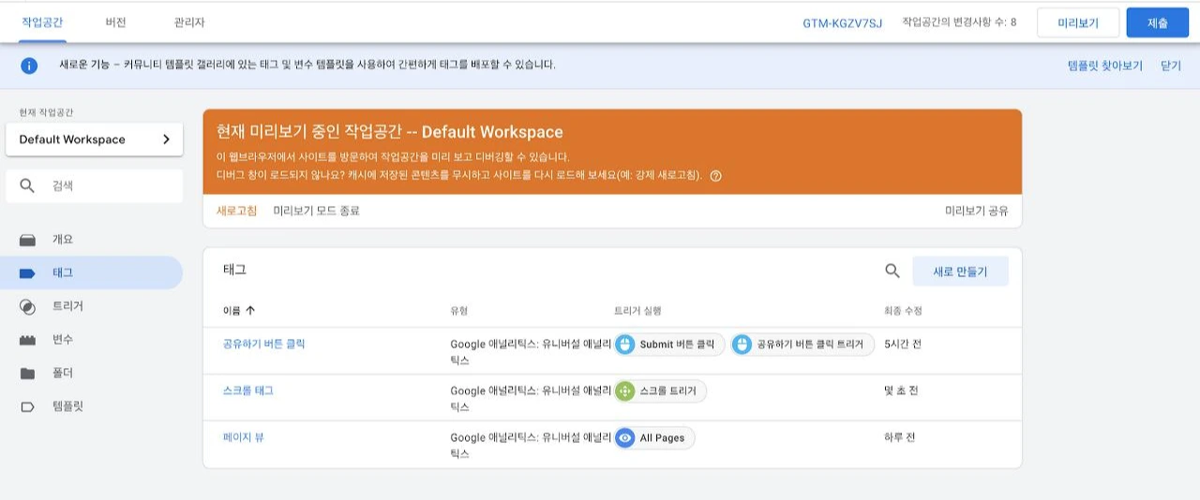The width and height of the screenshot is (1200, 500).
Task: Switch to the 작업공간 tab
Action: (42, 22)
